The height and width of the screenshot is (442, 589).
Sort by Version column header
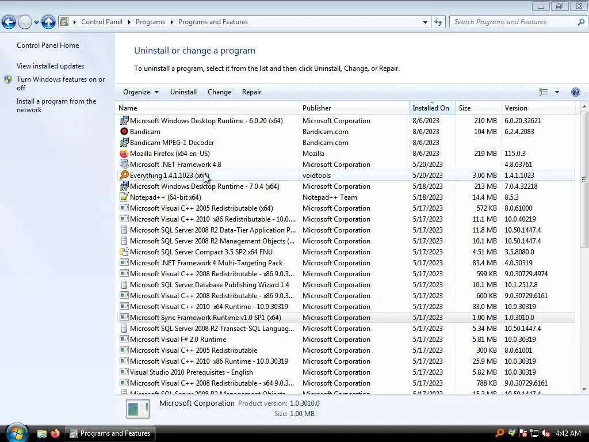pyautogui.click(x=538, y=108)
